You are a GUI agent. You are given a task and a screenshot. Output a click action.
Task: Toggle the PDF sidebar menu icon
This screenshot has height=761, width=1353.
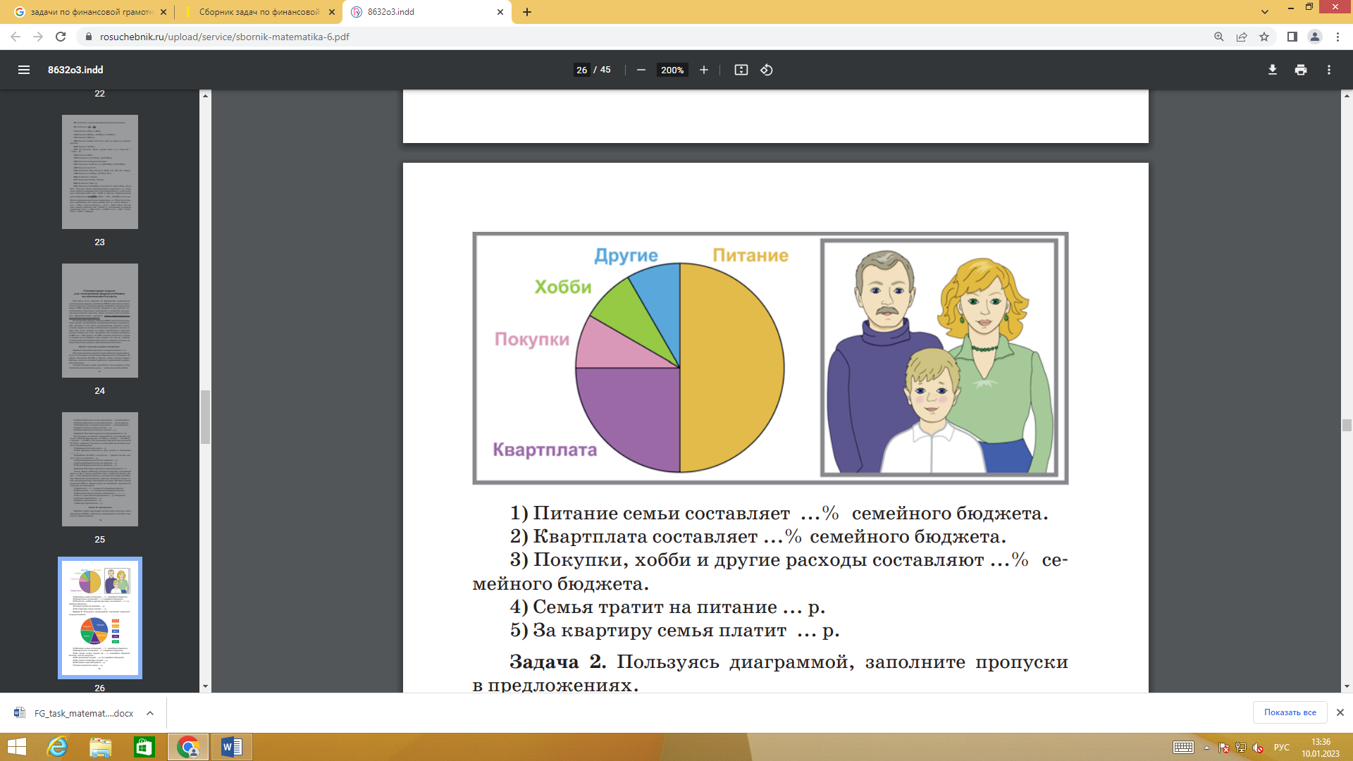coord(24,70)
